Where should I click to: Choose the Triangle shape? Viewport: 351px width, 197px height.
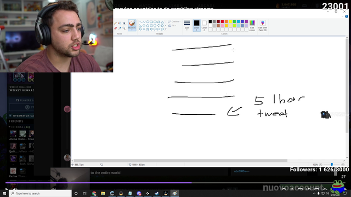pyautogui.click(x=162, y=22)
